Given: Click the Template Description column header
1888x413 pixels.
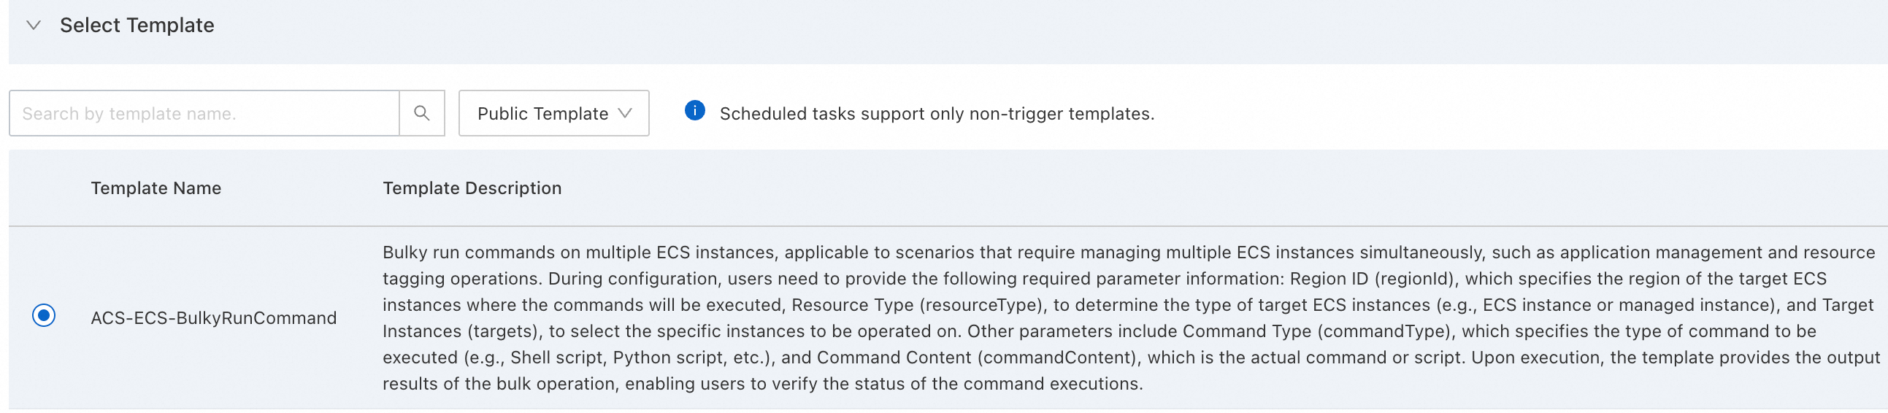Looking at the screenshot, I should coord(471,188).
